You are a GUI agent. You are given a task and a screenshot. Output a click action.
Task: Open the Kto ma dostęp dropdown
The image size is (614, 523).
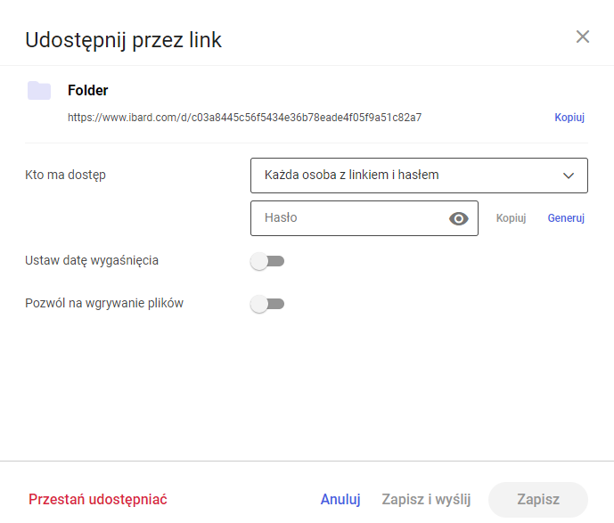pos(419,176)
